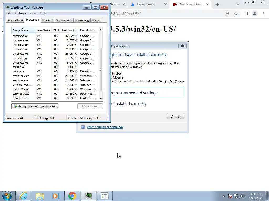
Task: Click the Experiments flask tab icon
Action: click(x=133, y=4)
